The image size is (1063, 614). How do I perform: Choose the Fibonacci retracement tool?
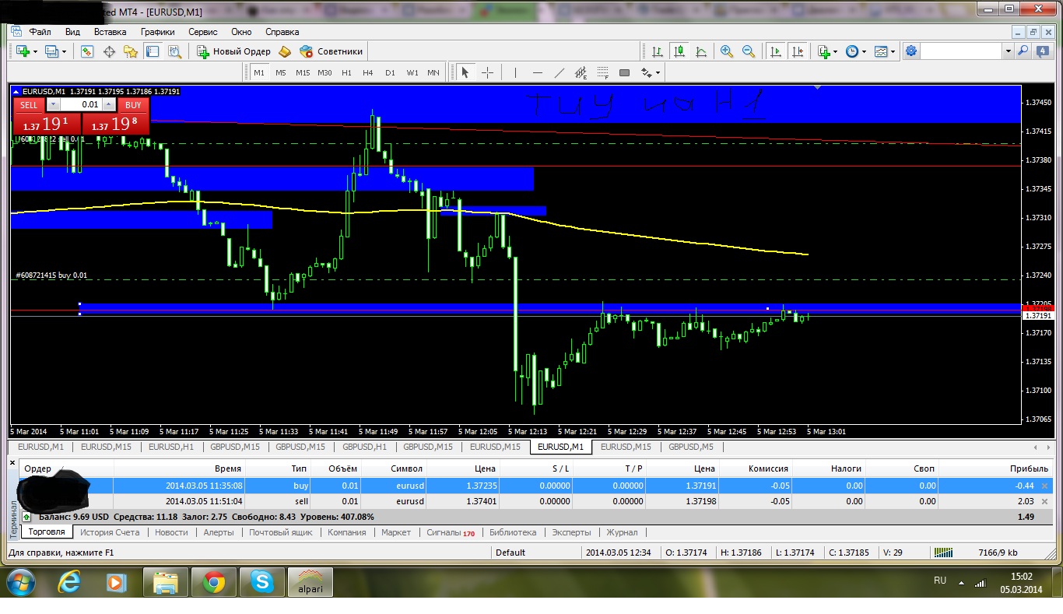pos(602,72)
